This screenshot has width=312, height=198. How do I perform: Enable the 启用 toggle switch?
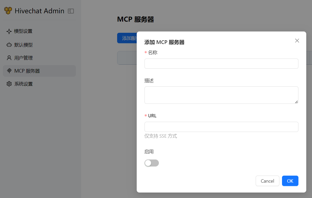(152, 163)
